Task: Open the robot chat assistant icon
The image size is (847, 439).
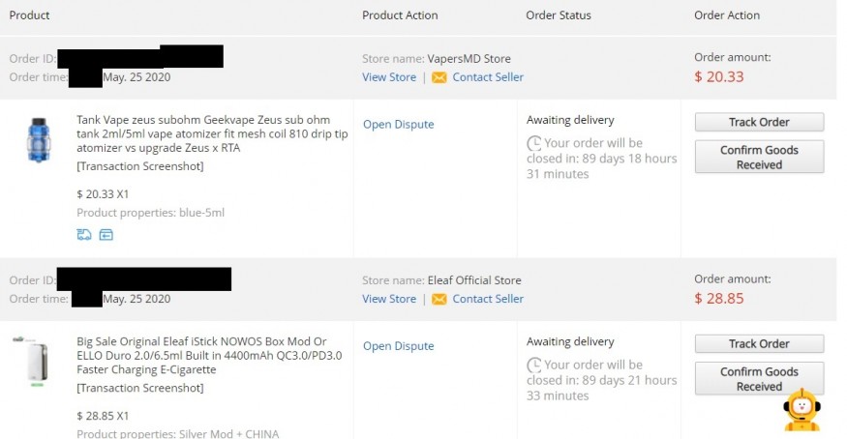Action: point(802,410)
